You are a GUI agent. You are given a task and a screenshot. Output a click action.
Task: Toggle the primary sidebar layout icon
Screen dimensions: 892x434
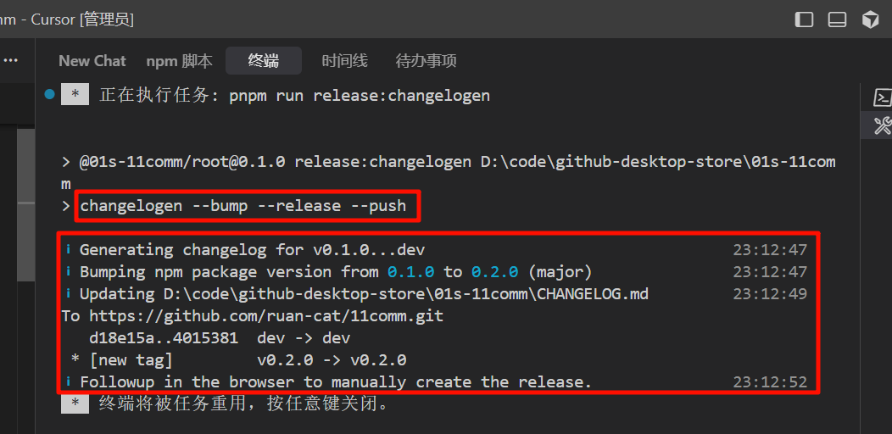(x=805, y=19)
